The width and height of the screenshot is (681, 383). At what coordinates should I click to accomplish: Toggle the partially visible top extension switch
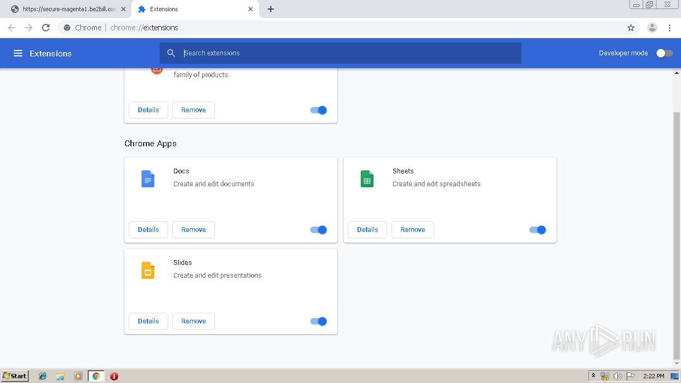319,110
